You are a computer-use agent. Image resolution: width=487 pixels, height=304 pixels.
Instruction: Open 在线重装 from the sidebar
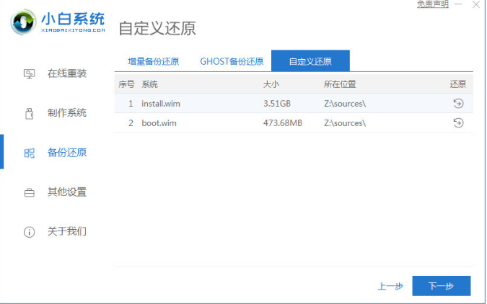coord(67,73)
